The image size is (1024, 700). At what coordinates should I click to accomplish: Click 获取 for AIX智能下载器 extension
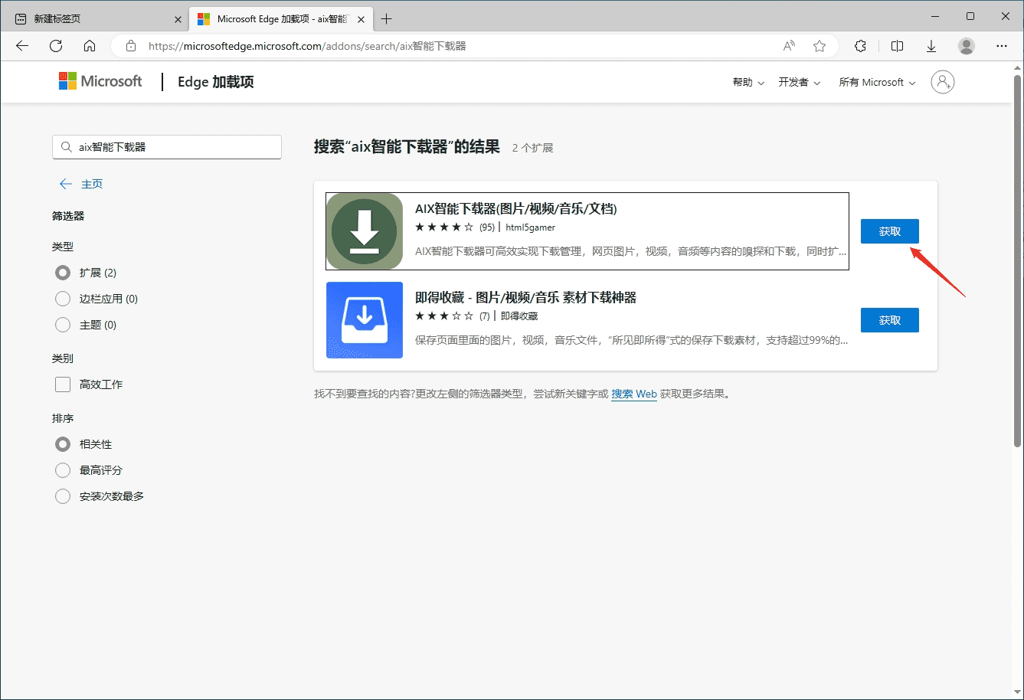[889, 231]
